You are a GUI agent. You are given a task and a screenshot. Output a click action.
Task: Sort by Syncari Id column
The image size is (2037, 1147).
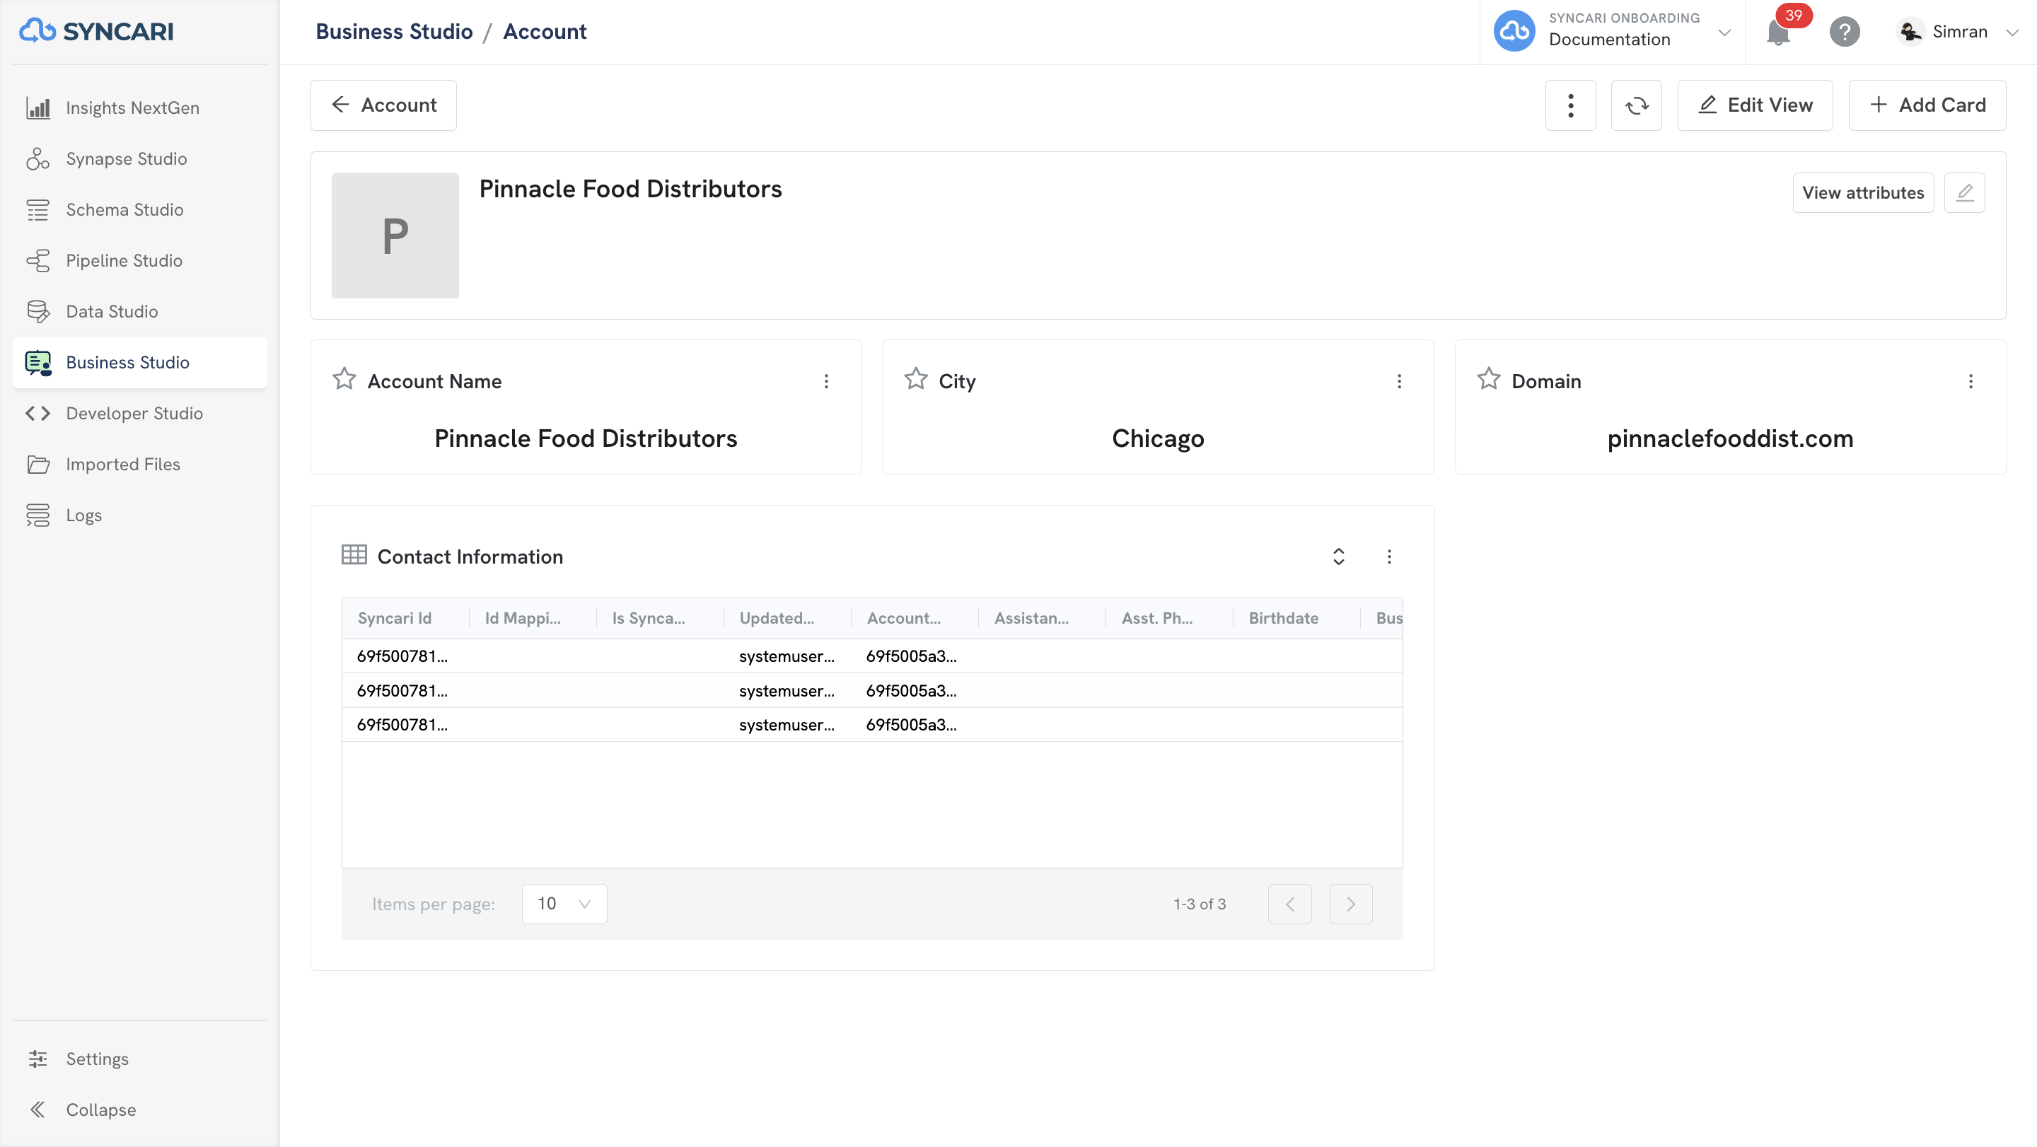[x=406, y=618]
